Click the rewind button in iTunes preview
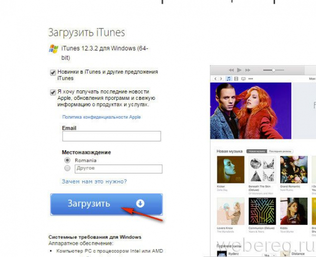 coord(231,70)
